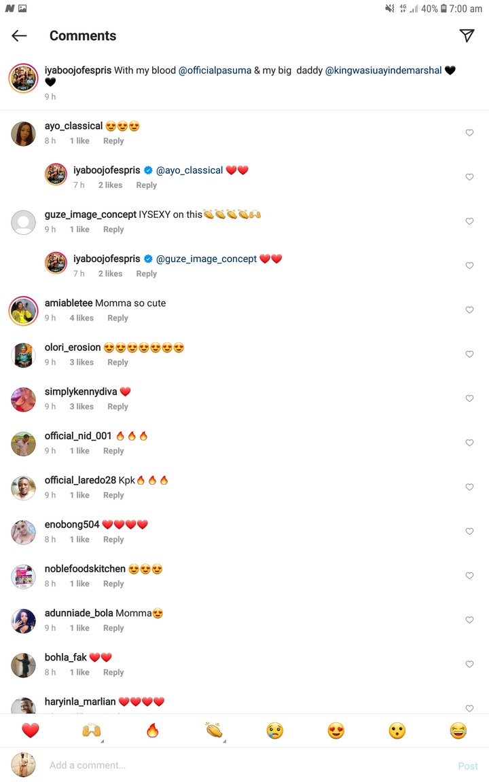Open @kingwasiuayindemarshal profile link

[383, 71]
